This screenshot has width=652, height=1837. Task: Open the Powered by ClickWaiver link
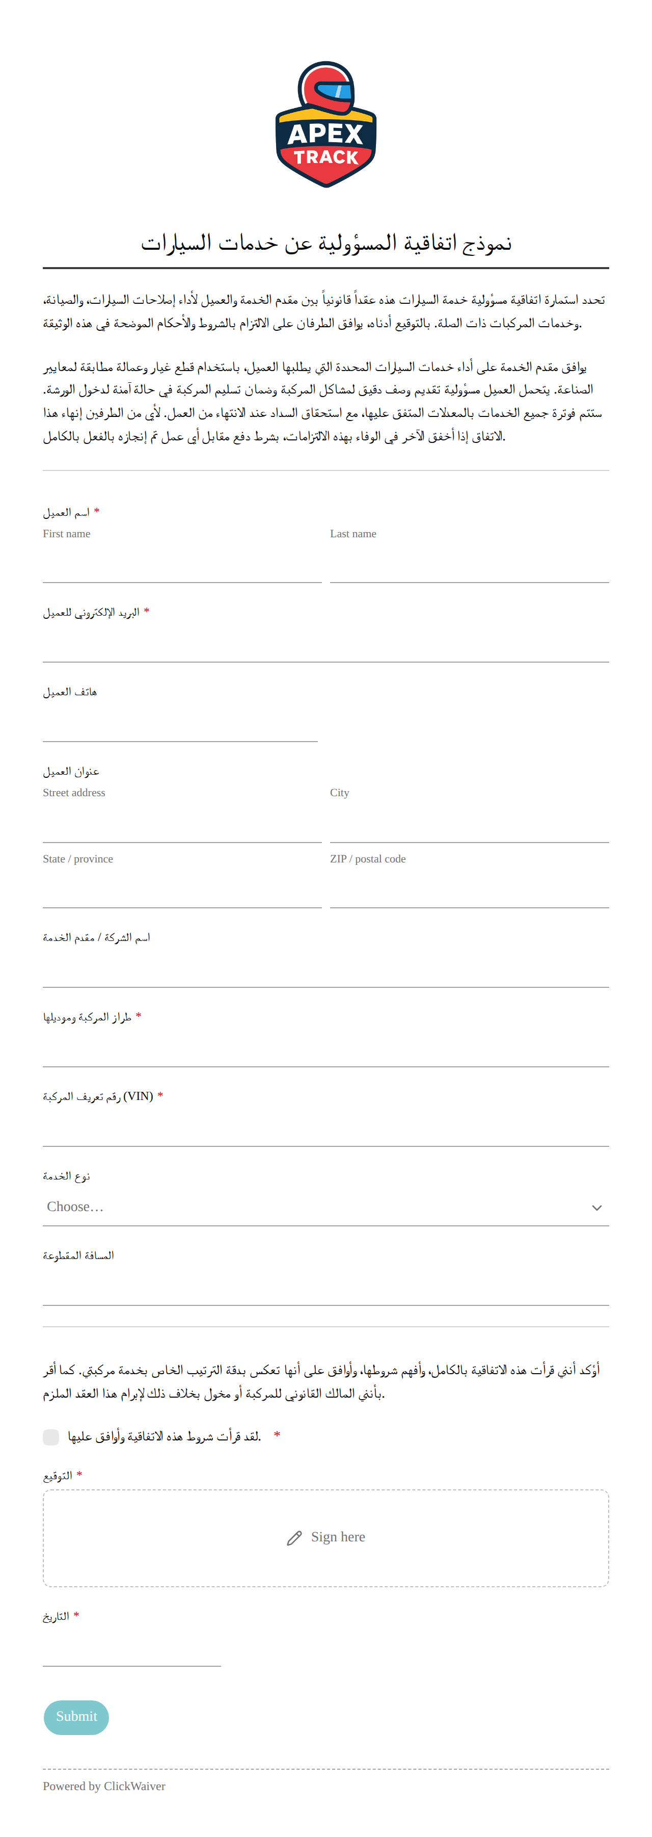104,1787
